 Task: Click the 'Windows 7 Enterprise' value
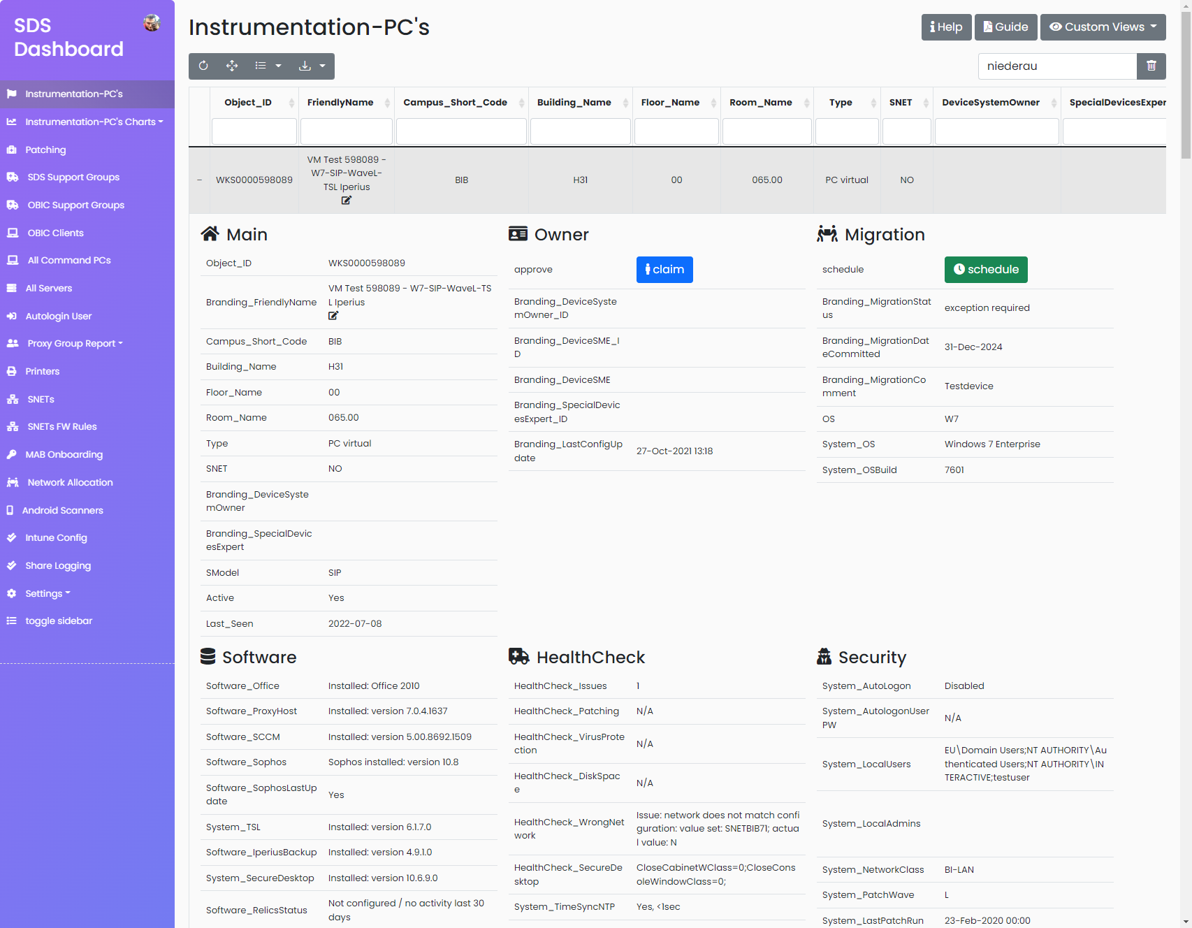992,444
